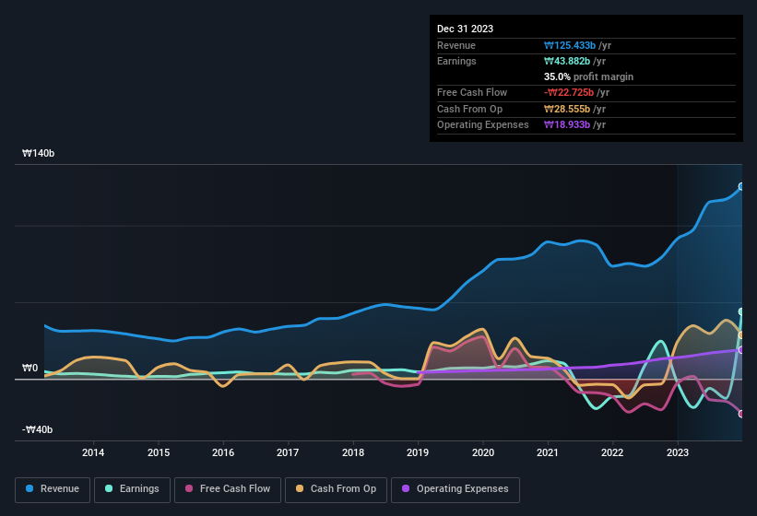Toggle the Free Cash Flow legend button
The height and width of the screenshot is (516, 757).
pyautogui.click(x=228, y=489)
